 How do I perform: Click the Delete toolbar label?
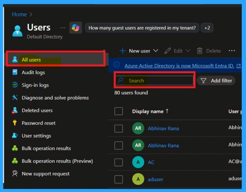(213, 51)
